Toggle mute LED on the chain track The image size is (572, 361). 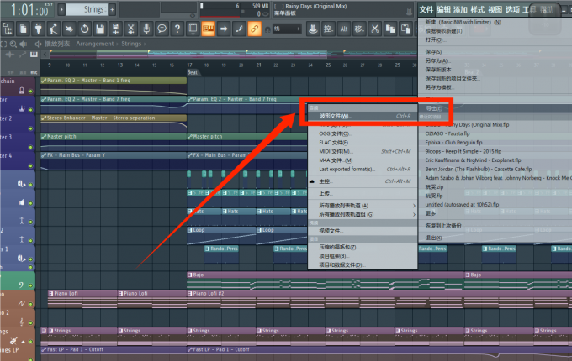click(32, 91)
